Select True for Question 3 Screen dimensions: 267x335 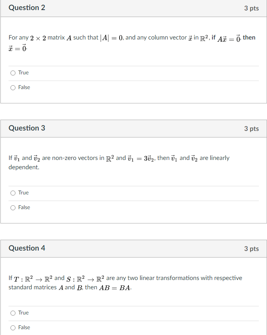point(13,192)
